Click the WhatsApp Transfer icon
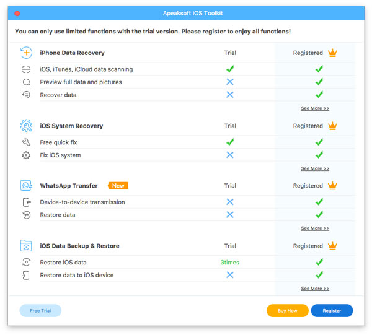The width and height of the screenshot is (372, 335). point(26,186)
